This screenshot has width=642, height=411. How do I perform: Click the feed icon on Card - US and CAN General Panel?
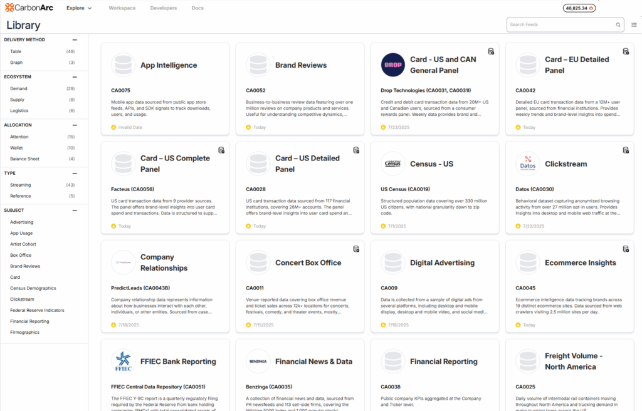tap(491, 51)
